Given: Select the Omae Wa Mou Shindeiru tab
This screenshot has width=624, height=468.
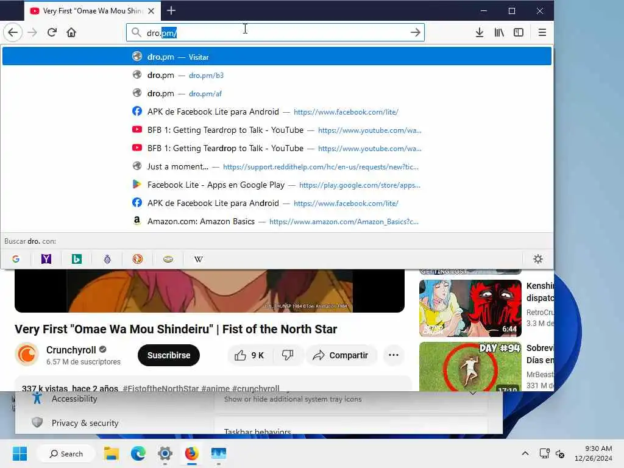Looking at the screenshot, I should 93,11.
